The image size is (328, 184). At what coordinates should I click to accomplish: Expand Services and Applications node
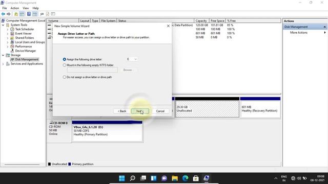[3, 64]
